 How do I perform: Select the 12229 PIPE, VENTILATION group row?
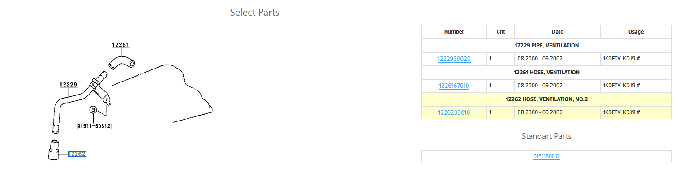tap(546, 45)
